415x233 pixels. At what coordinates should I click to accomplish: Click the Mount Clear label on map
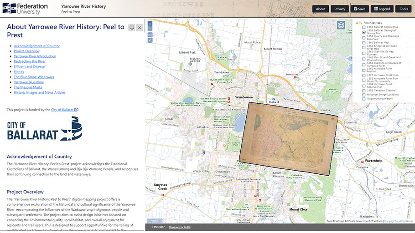[298, 209]
